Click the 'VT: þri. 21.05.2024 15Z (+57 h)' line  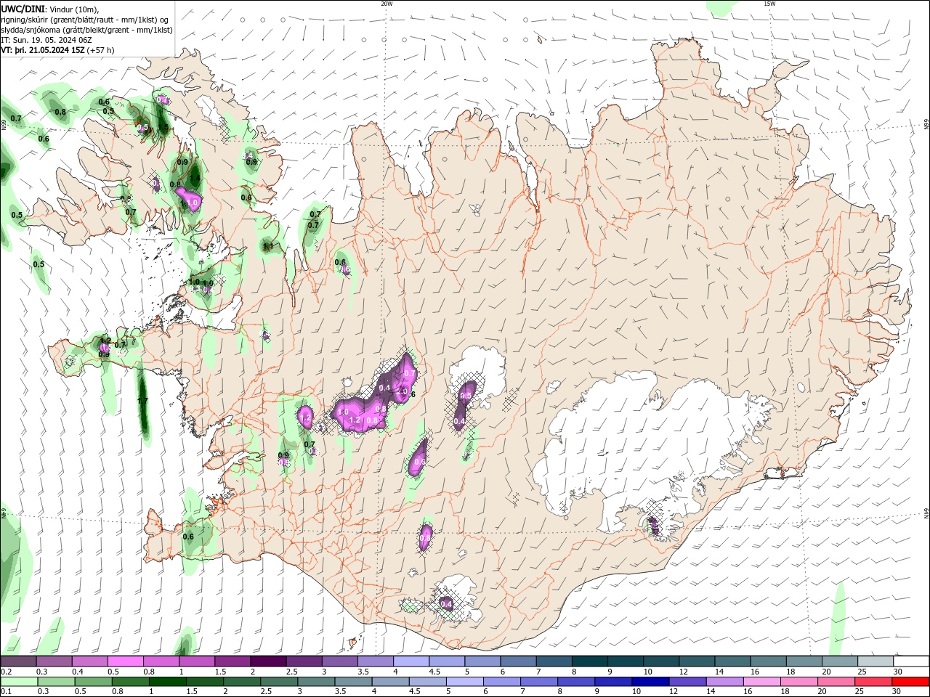57,50
